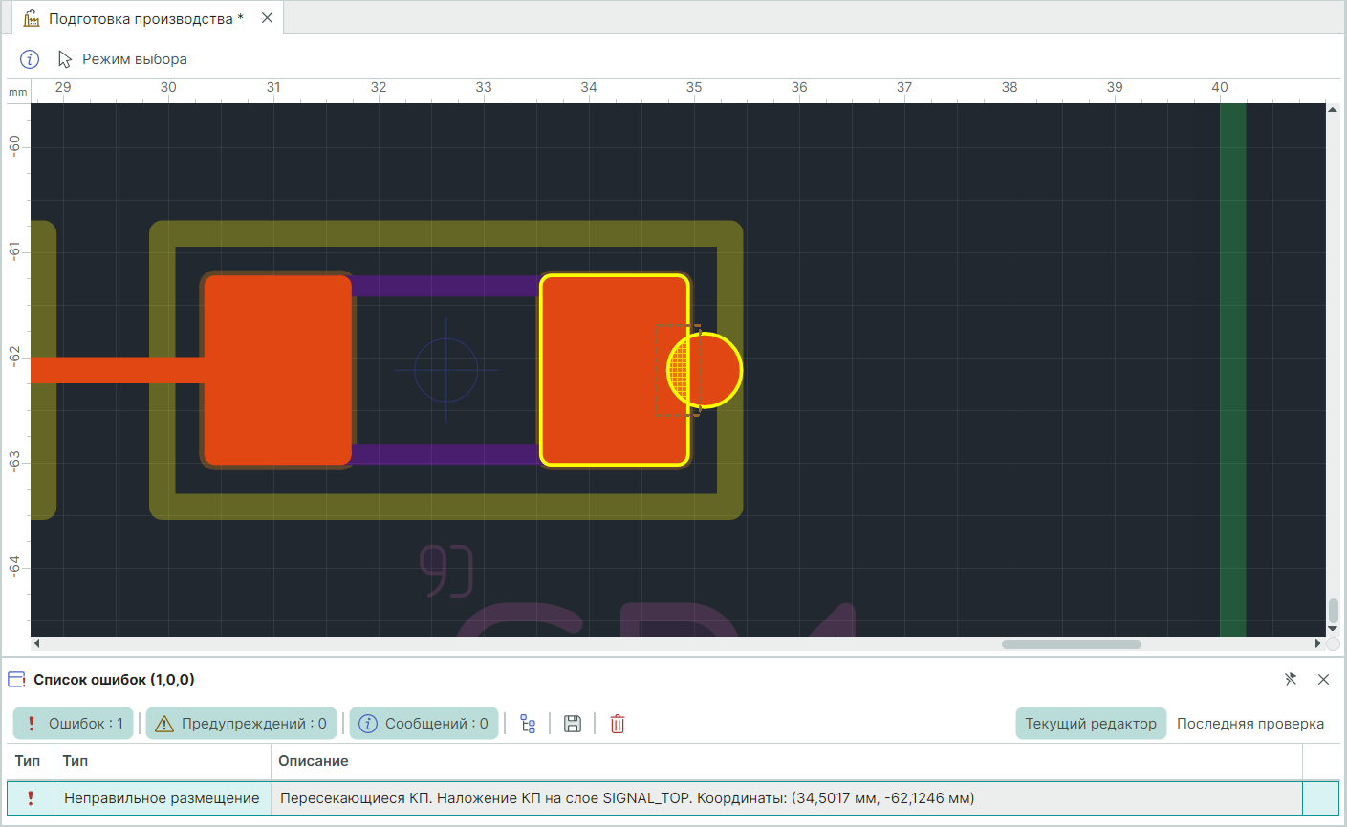Select the Последняя проверка view
The image size is (1347, 827).
coord(1249,724)
